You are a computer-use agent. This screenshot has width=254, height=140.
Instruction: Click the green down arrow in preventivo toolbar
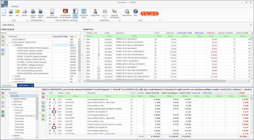click(43, 119)
